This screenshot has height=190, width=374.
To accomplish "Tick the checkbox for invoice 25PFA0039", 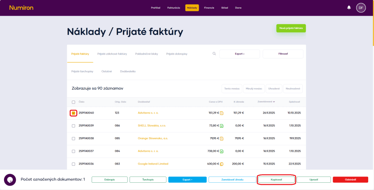I will pos(73,126).
